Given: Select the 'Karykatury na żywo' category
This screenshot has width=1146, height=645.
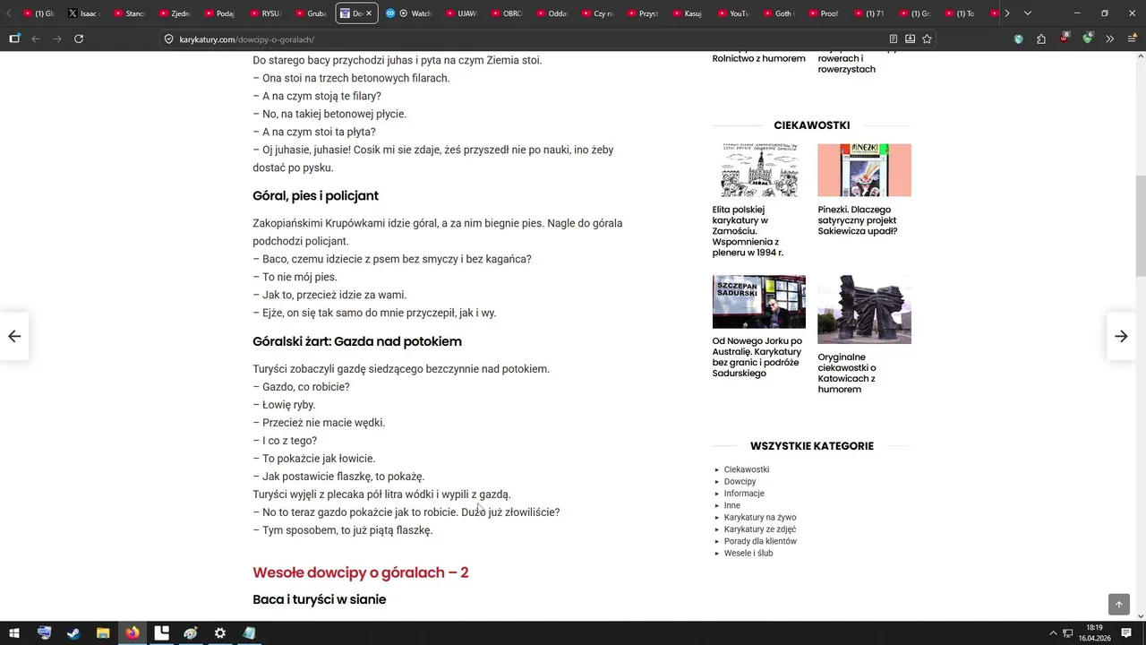Looking at the screenshot, I should tap(760, 518).
